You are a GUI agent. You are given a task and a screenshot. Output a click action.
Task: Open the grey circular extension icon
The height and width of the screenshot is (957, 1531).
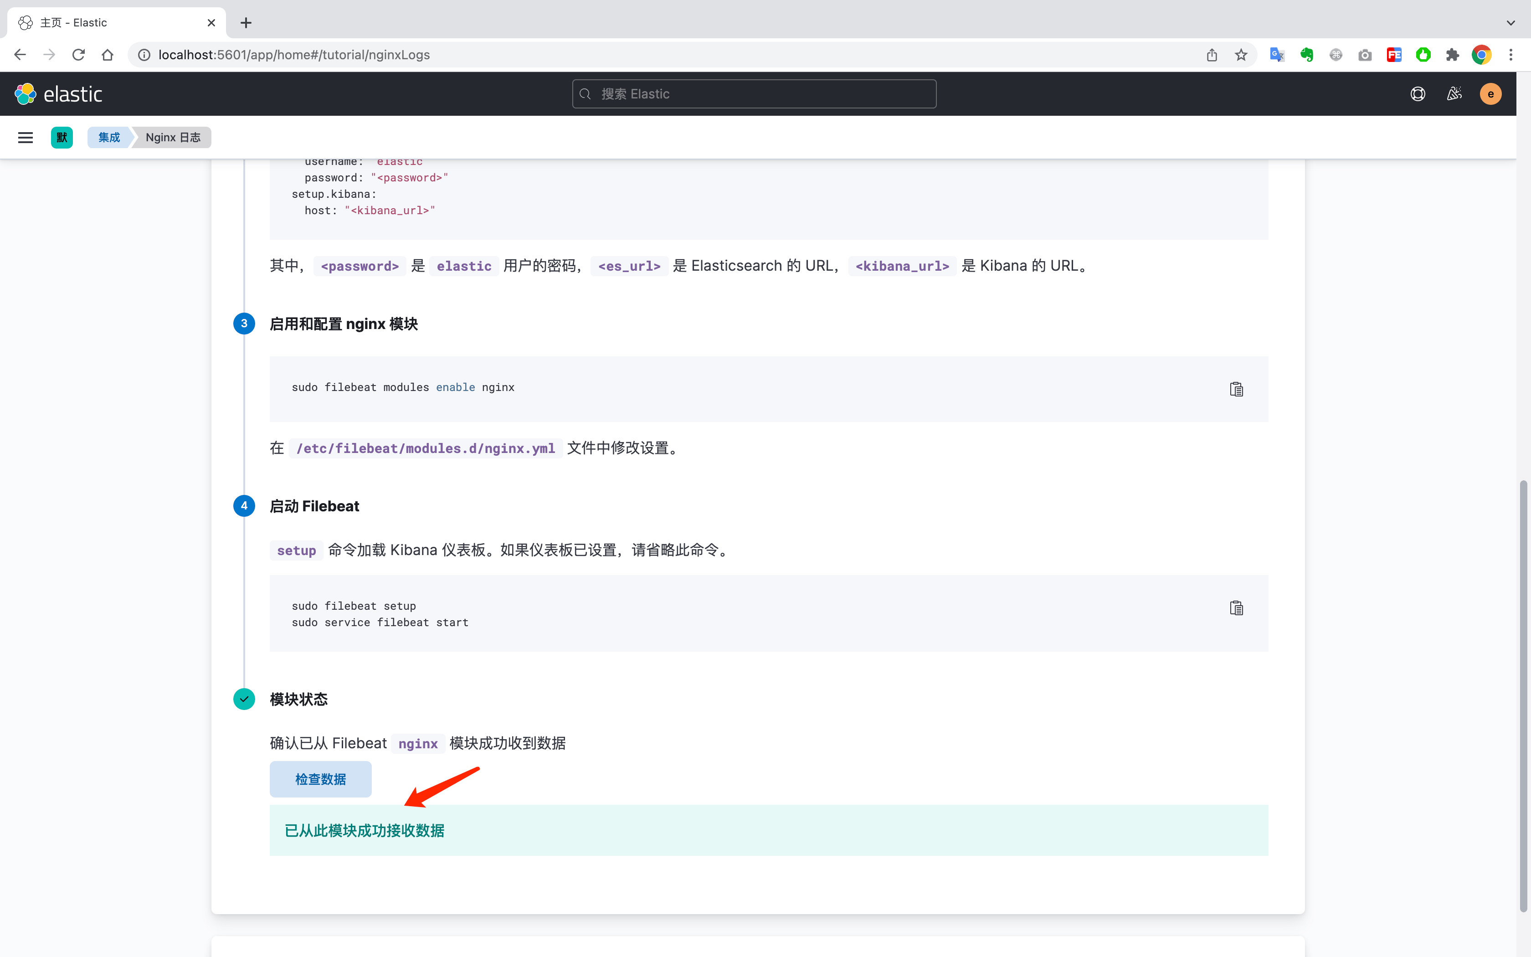[x=1336, y=55]
